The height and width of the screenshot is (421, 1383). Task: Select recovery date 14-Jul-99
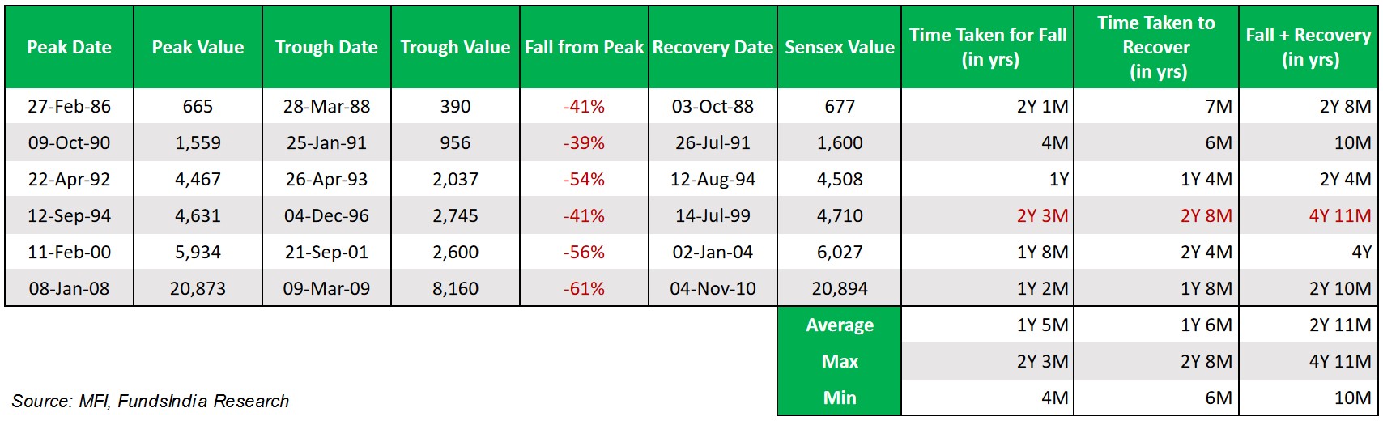pos(713,215)
